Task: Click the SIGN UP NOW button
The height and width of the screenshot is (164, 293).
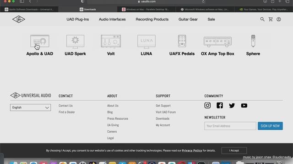Action: 270,126
